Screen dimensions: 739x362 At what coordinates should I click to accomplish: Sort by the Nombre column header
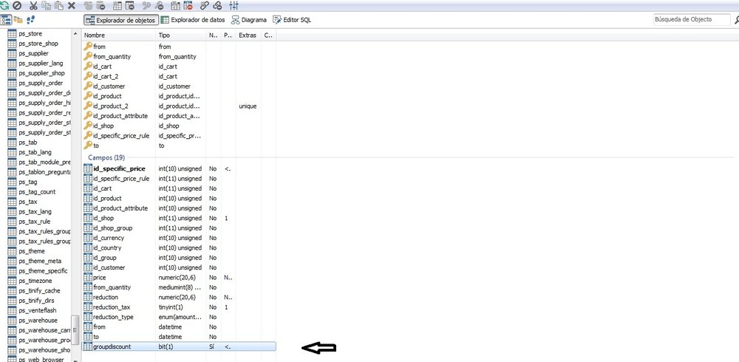[x=120, y=35]
